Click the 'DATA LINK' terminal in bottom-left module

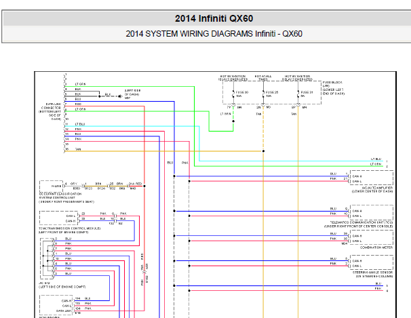coord(64,311)
